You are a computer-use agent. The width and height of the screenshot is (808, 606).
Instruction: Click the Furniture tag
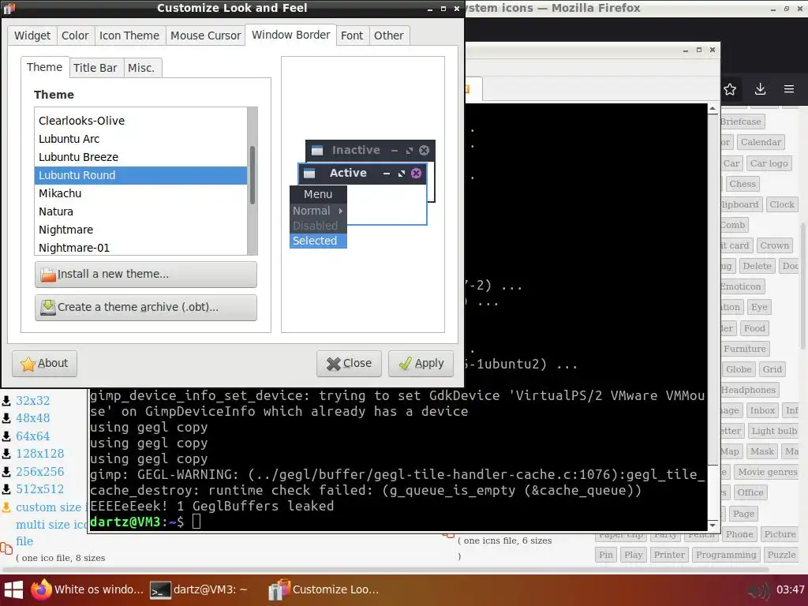[x=745, y=349]
